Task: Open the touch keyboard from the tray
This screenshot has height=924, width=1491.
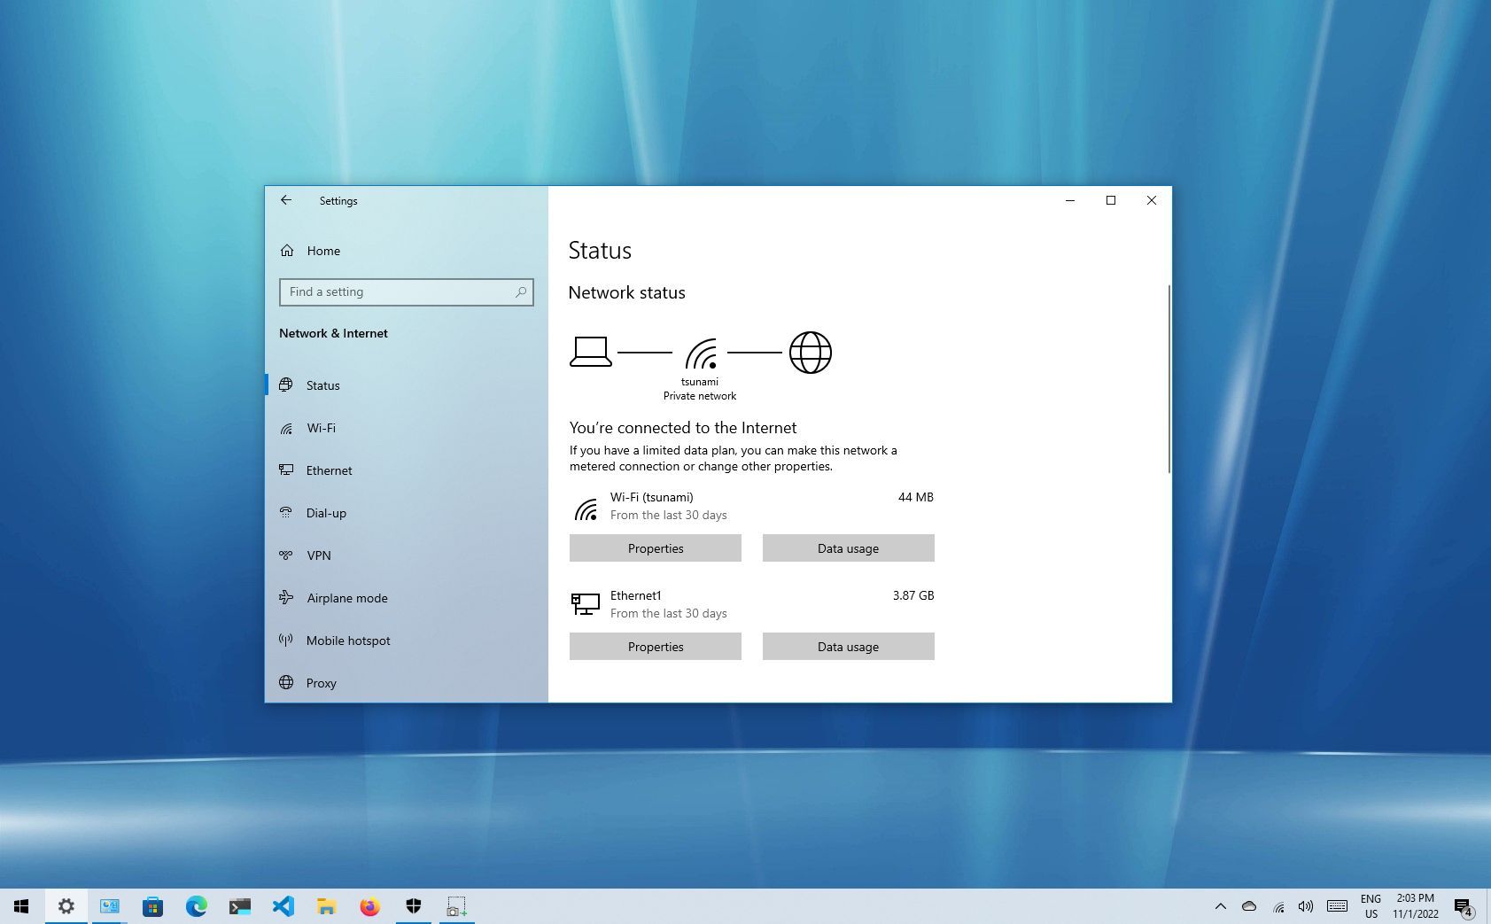Action: click(x=1336, y=906)
